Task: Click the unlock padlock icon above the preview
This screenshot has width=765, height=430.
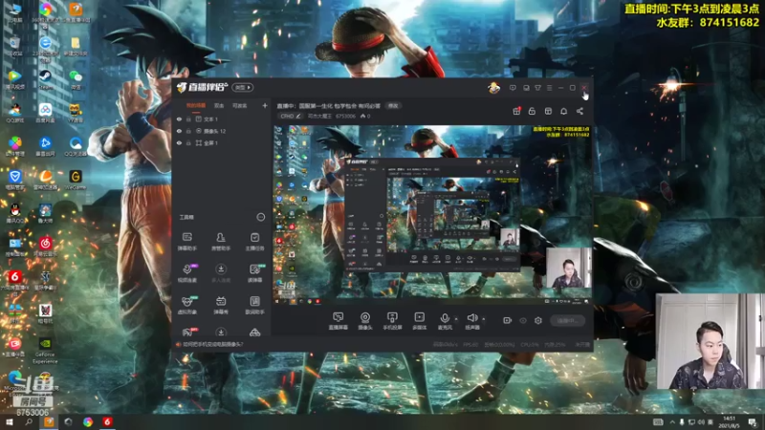Action: pos(532,111)
